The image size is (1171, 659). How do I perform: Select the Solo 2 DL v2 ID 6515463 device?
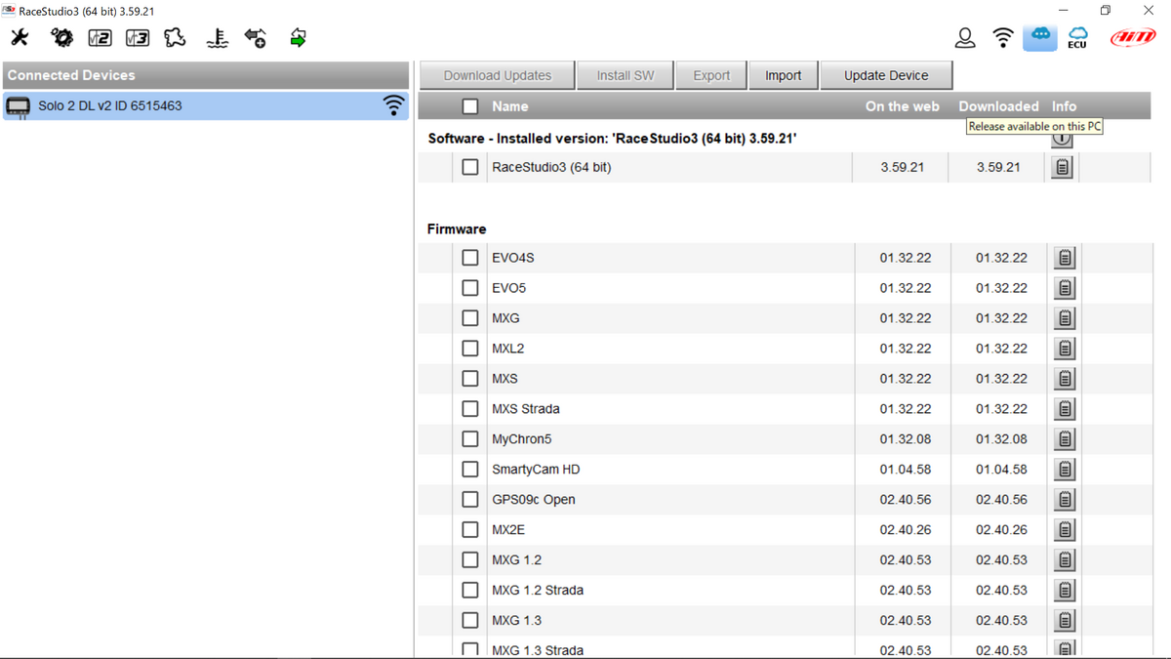pyautogui.click(x=205, y=105)
